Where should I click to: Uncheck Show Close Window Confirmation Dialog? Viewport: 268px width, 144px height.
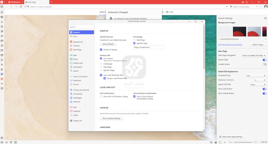point(135,97)
